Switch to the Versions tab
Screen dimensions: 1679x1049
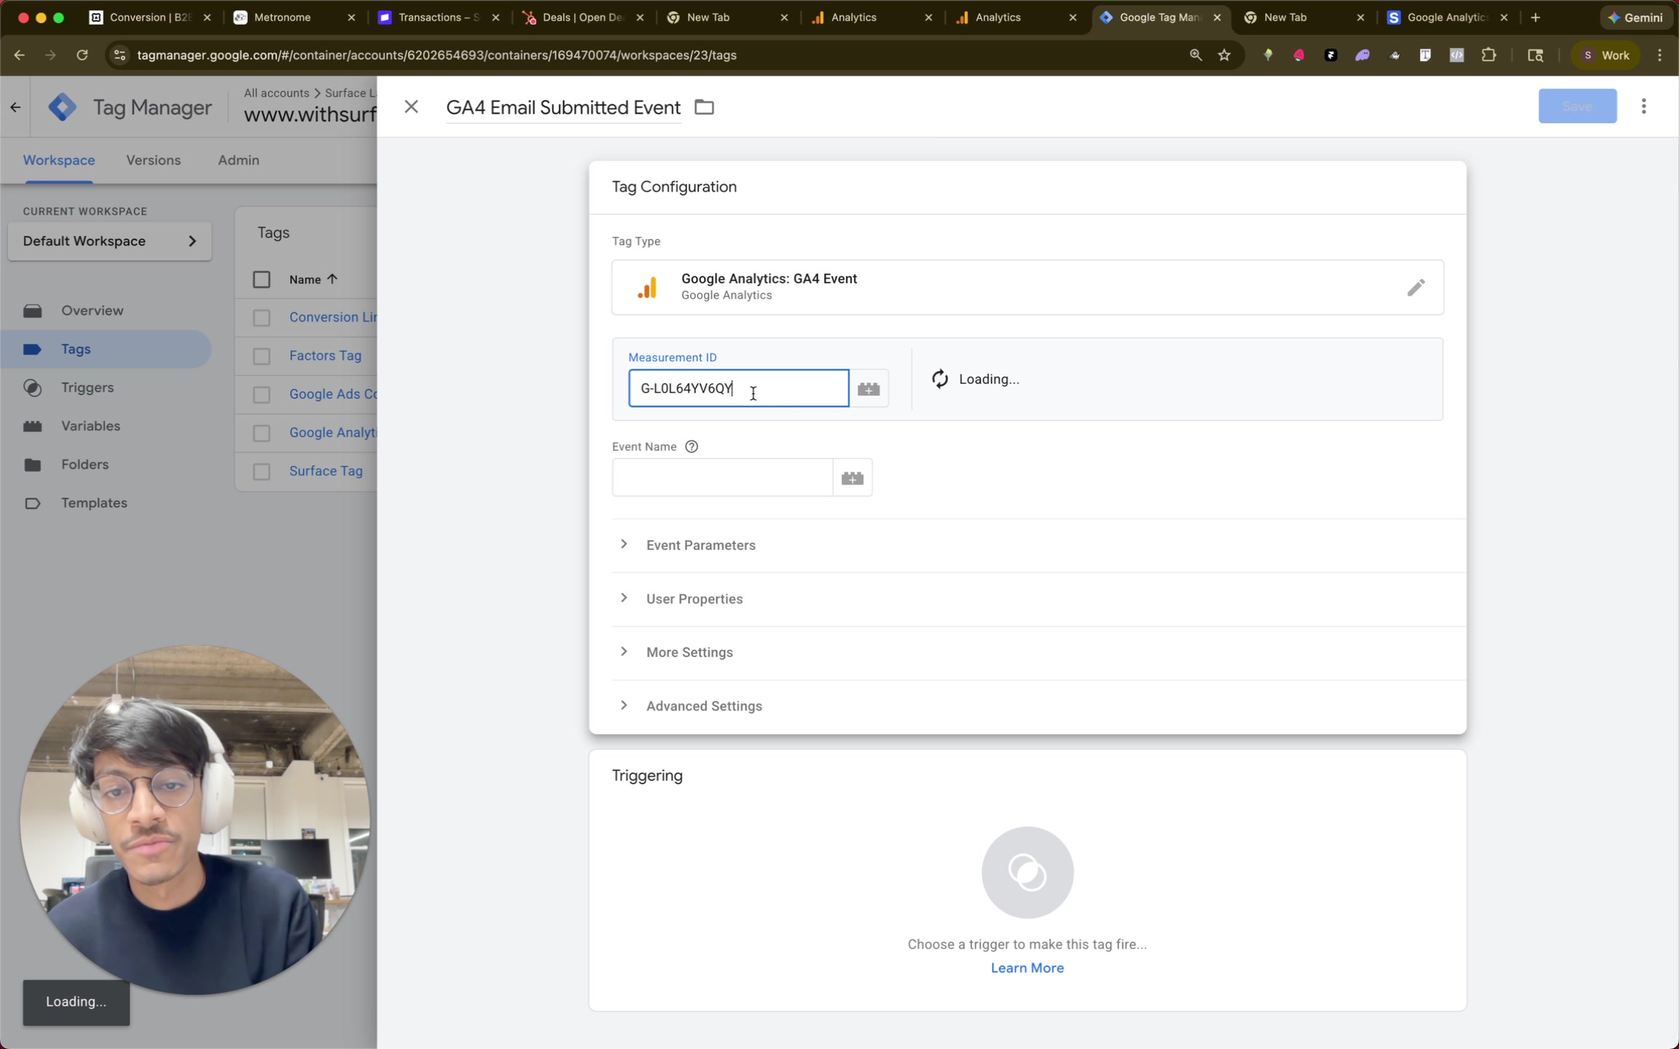[x=153, y=160]
